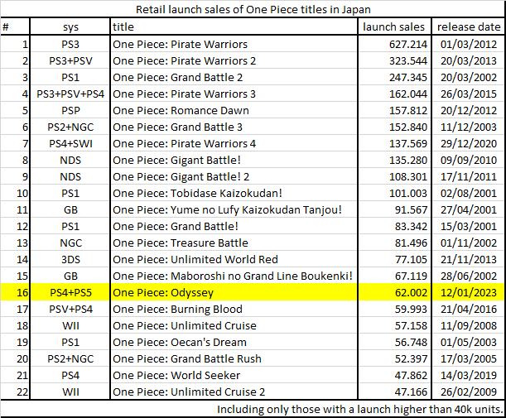This screenshot has width=506, height=418.
Task: Click the 'release date' column header
Action: [x=469, y=26]
